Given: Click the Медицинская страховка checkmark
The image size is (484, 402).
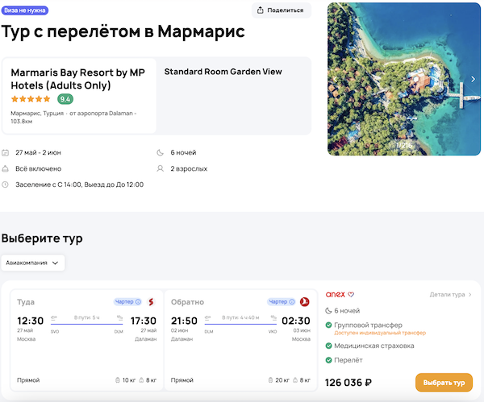Looking at the screenshot, I should click(329, 346).
